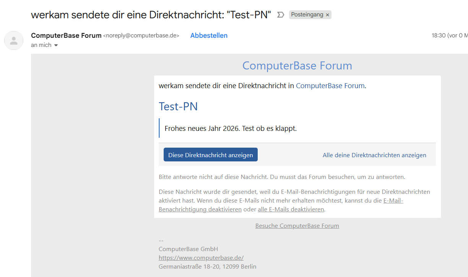
Task: Open the ComputerBase Forum header title link
Action: coord(297,66)
